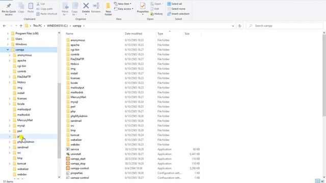Expand the Users tree node

(x=8, y=39)
